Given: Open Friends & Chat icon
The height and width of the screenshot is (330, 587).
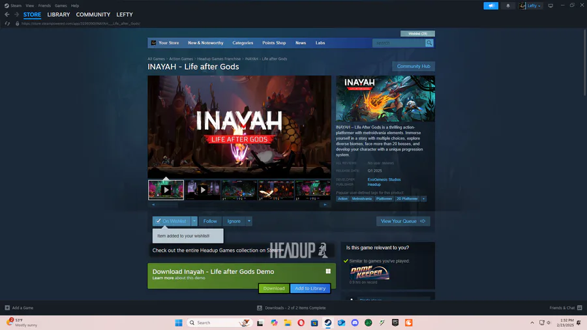Looking at the screenshot, I should (x=580, y=308).
